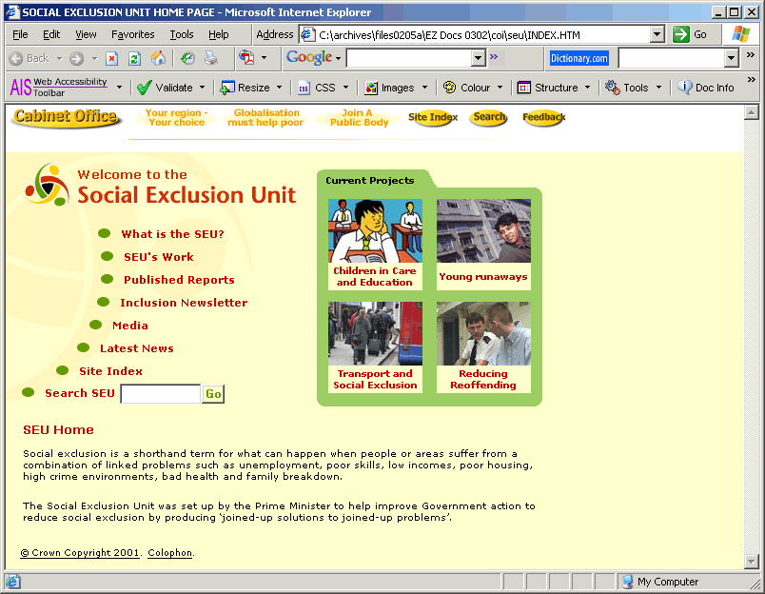Image resolution: width=765 pixels, height=594 pixels.
Task: Click the Print icon
Action: click(211, 59)
